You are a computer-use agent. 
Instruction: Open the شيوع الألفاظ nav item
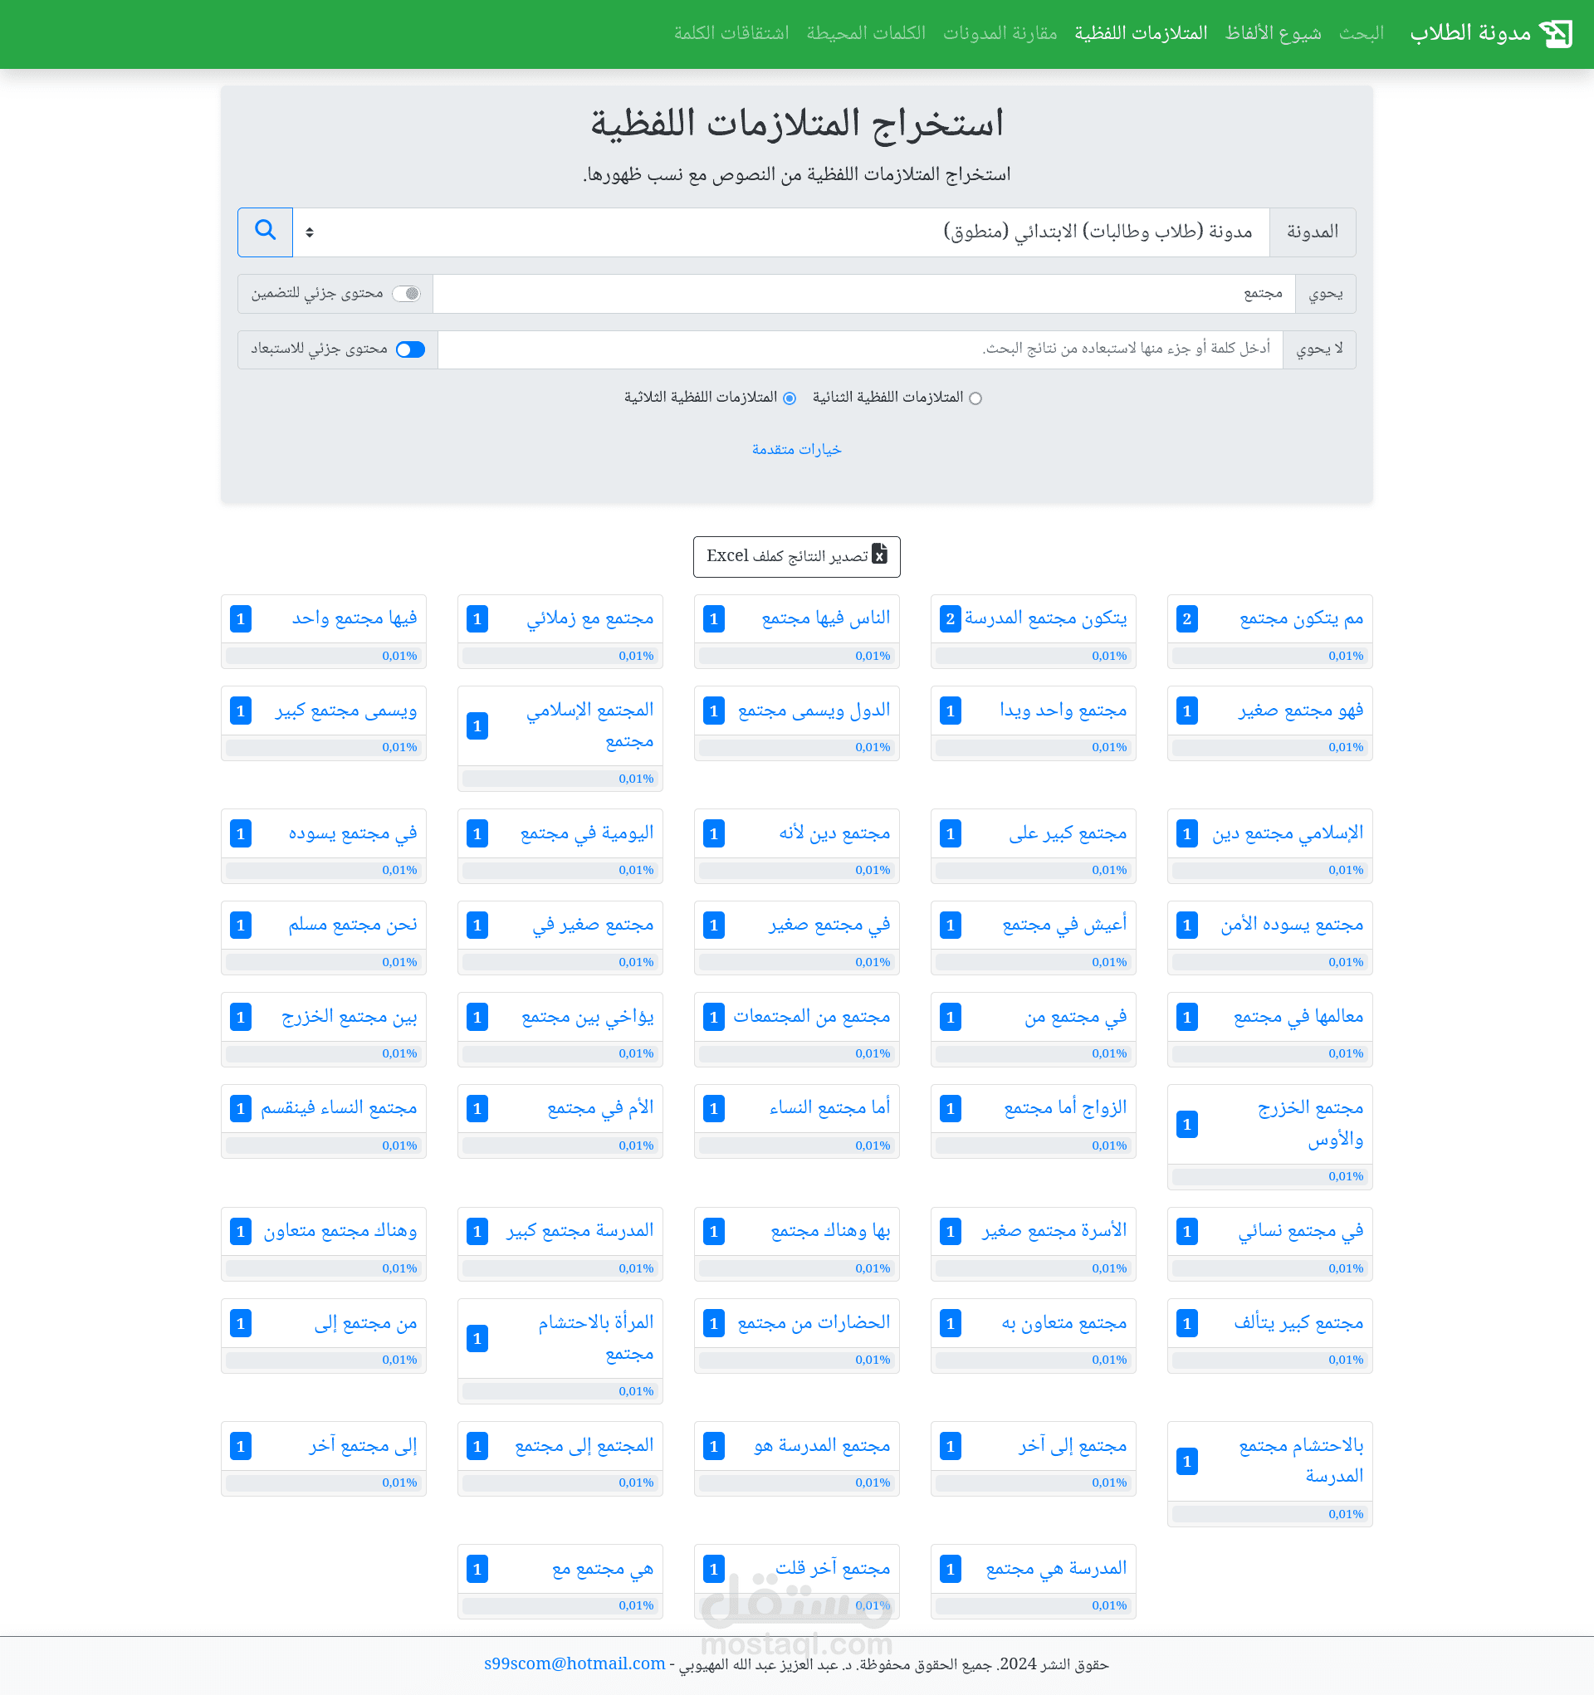pos(1273,33)
